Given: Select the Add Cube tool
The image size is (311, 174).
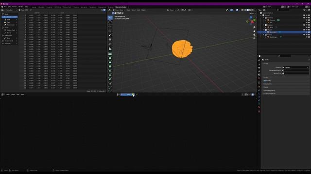Looking at the screenshot, I should tap(110, 54).
